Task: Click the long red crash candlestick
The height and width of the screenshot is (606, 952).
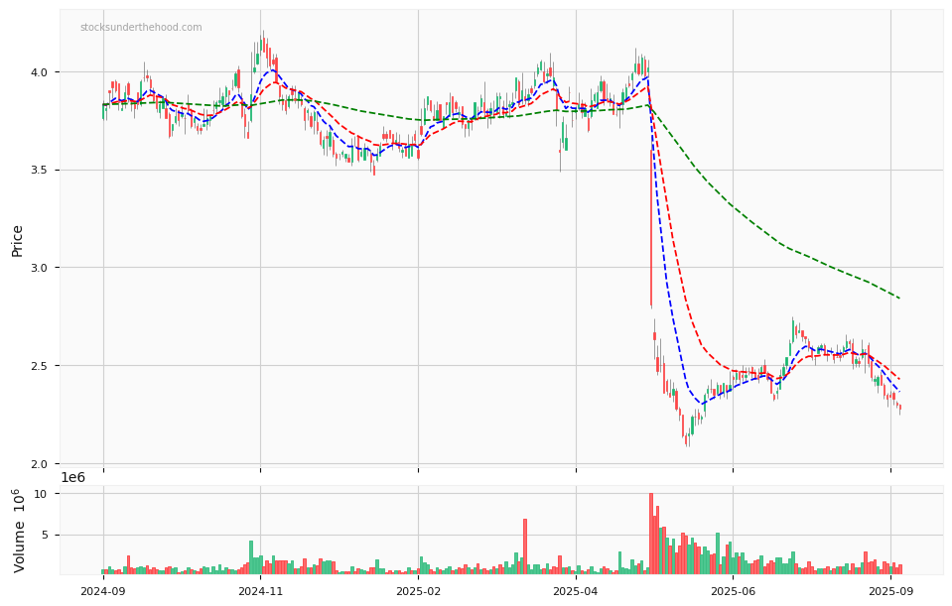Action: point(651,229)
